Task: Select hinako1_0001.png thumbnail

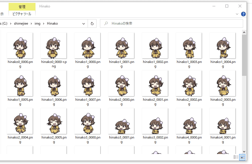Action: [x=121, y=46]
